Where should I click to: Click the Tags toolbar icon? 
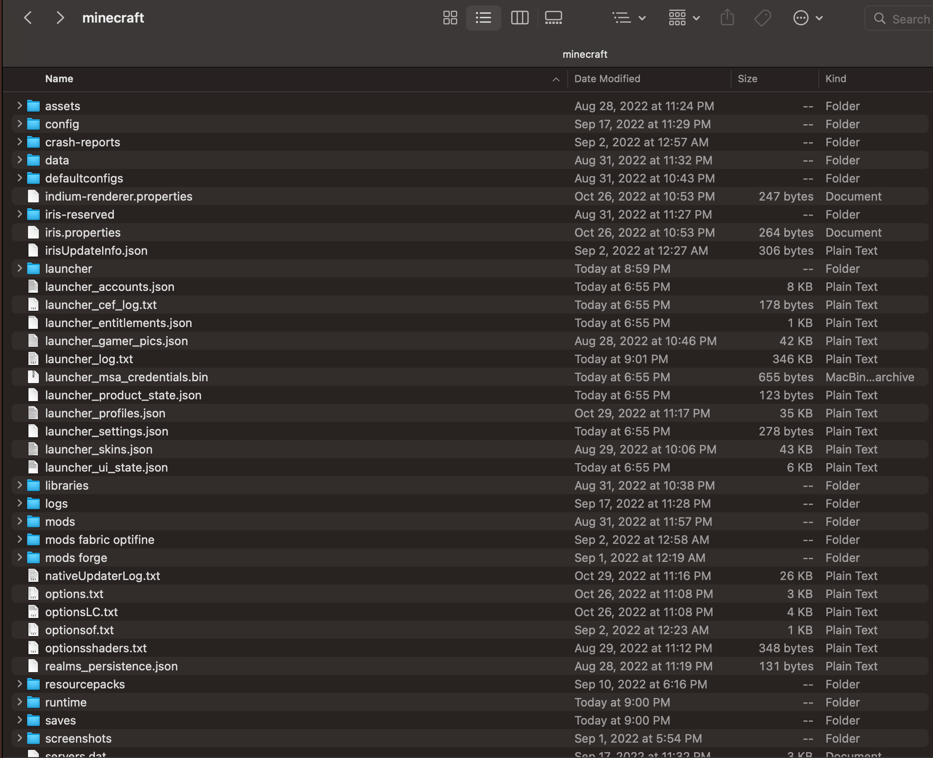tap(763, 18)
